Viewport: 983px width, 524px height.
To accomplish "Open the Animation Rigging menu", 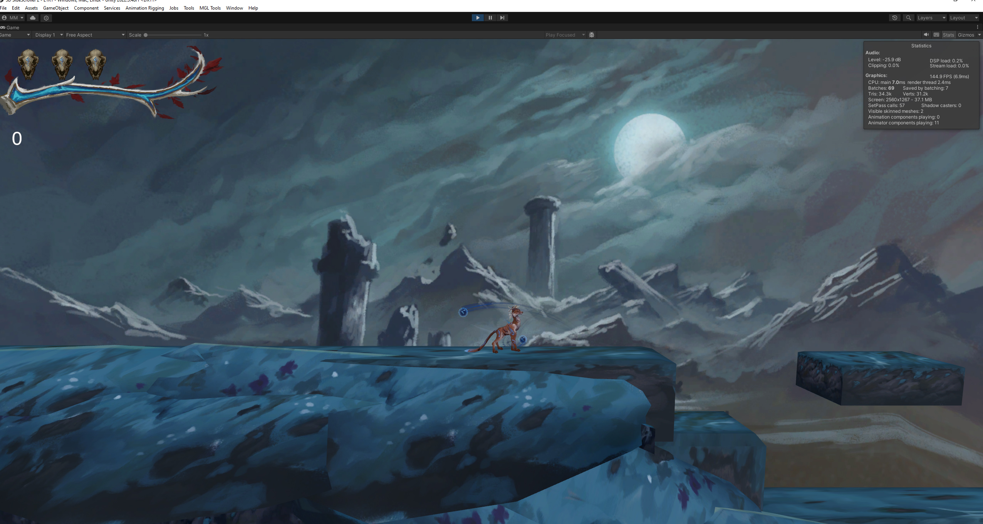I will (144, 8).
